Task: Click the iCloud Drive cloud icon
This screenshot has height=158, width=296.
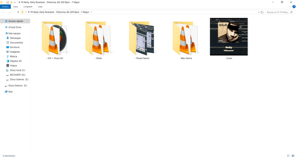Action: (6, 27)
